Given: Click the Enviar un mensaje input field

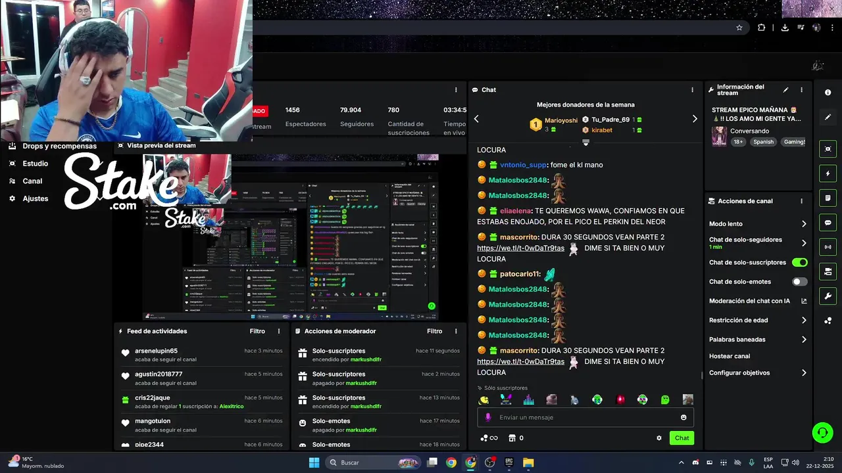Looking at the screenshot, I should [585, 417].
